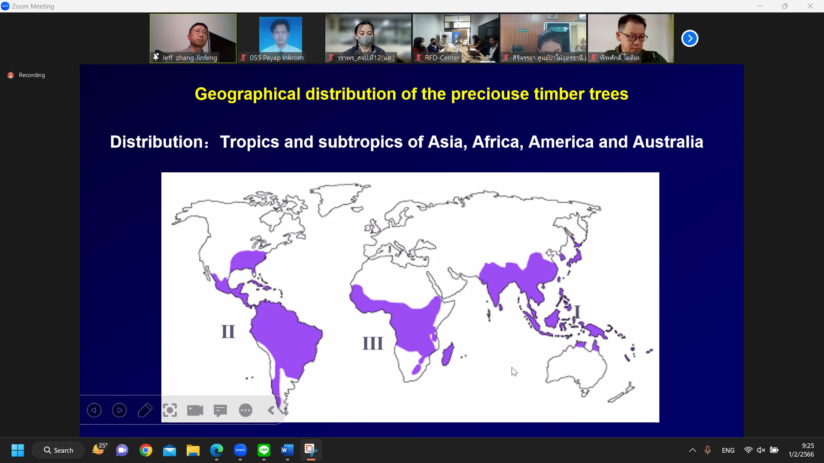The width and height of the screenshot is (824, 463).
Task: Click the focus/zoom frame icon in slideshow toolbar
Action: [x=170, y=410]
